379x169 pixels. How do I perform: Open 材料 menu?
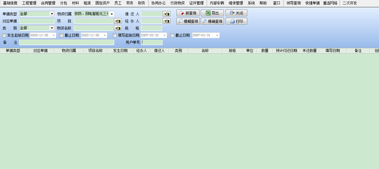point(76,3)
